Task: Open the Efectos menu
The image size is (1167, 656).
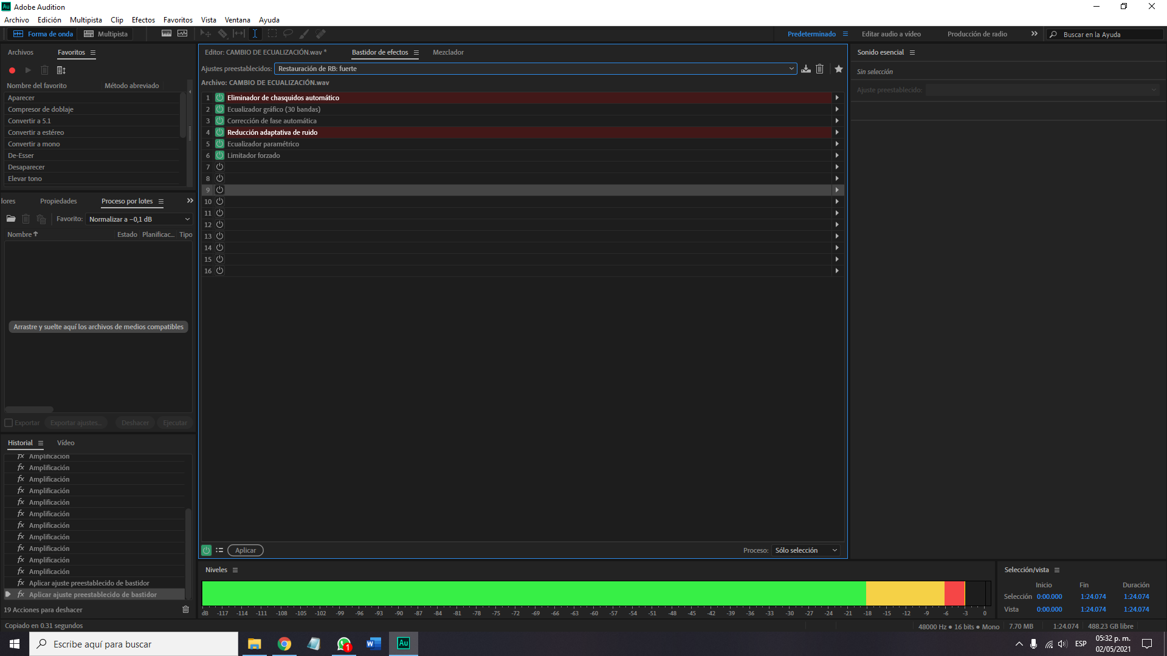Action: tap(143, 20)
